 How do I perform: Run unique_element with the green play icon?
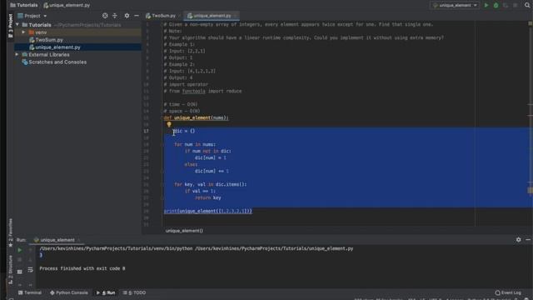[486, 5]
